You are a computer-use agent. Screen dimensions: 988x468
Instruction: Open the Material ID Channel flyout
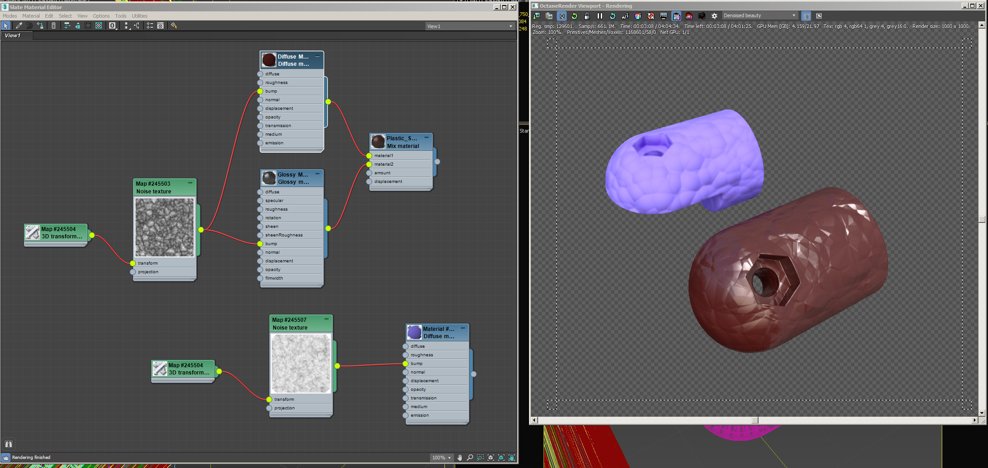pyautogui.click(x=113, y=26)
